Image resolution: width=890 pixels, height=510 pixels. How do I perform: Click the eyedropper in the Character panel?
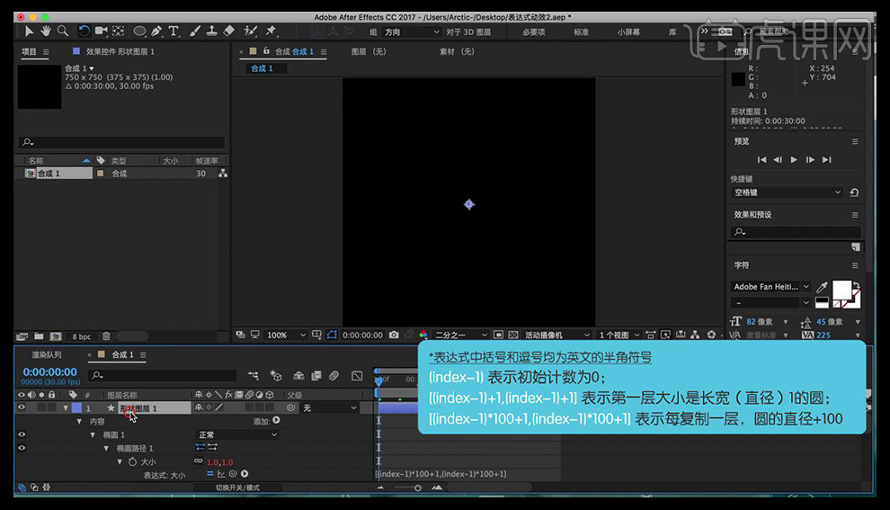click(x=822, y=287)
